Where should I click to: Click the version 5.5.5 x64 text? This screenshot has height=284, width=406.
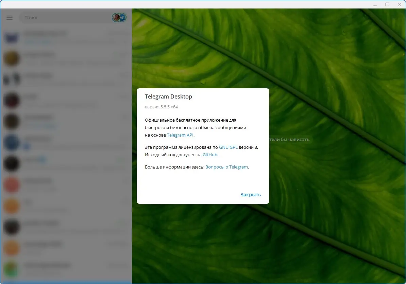pos(161,107)
